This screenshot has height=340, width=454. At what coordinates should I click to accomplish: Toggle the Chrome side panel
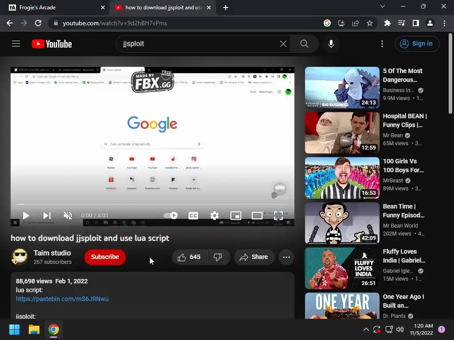click(x=415, y=23)
